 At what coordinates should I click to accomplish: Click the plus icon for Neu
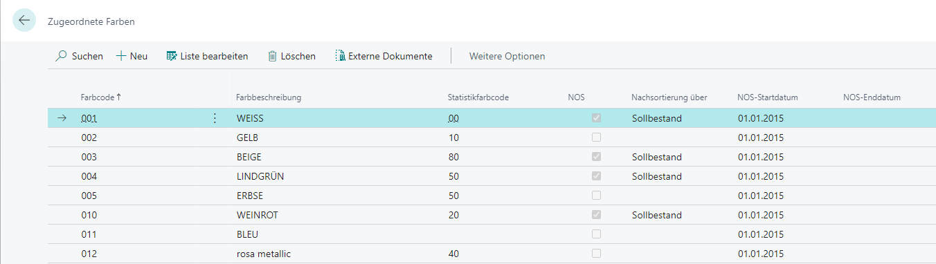(120, 56)
